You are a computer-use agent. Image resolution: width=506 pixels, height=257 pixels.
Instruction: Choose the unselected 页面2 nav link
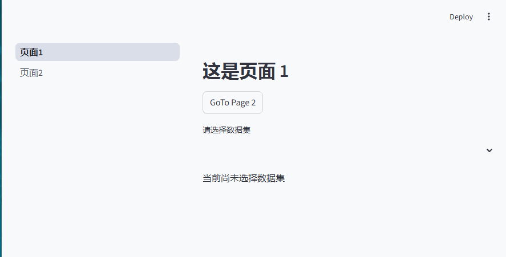point(98,72)
